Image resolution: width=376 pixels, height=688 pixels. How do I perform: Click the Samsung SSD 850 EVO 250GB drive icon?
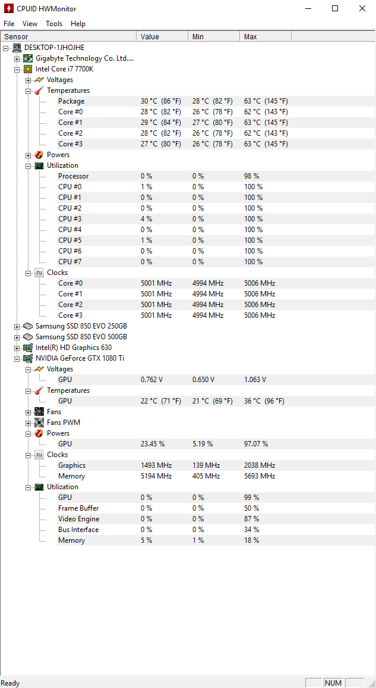pyautogui.click(x=28, y=326)
